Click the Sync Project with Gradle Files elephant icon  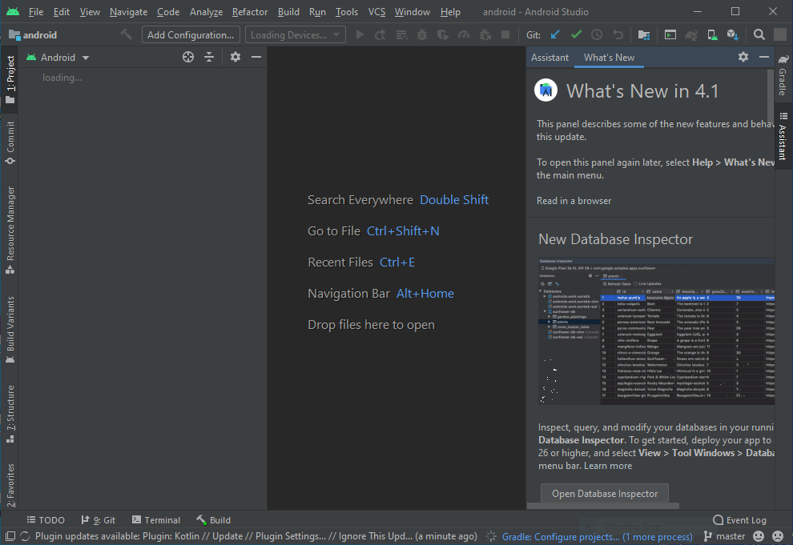[x=691, y=35]
